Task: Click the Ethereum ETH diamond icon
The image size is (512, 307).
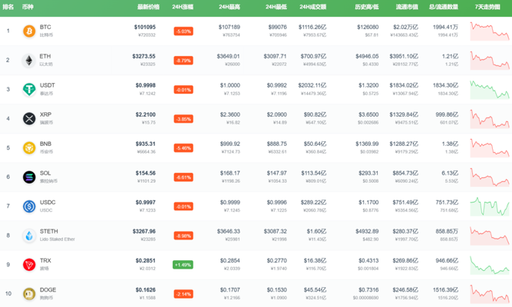Action: click(x=29, y=60)
